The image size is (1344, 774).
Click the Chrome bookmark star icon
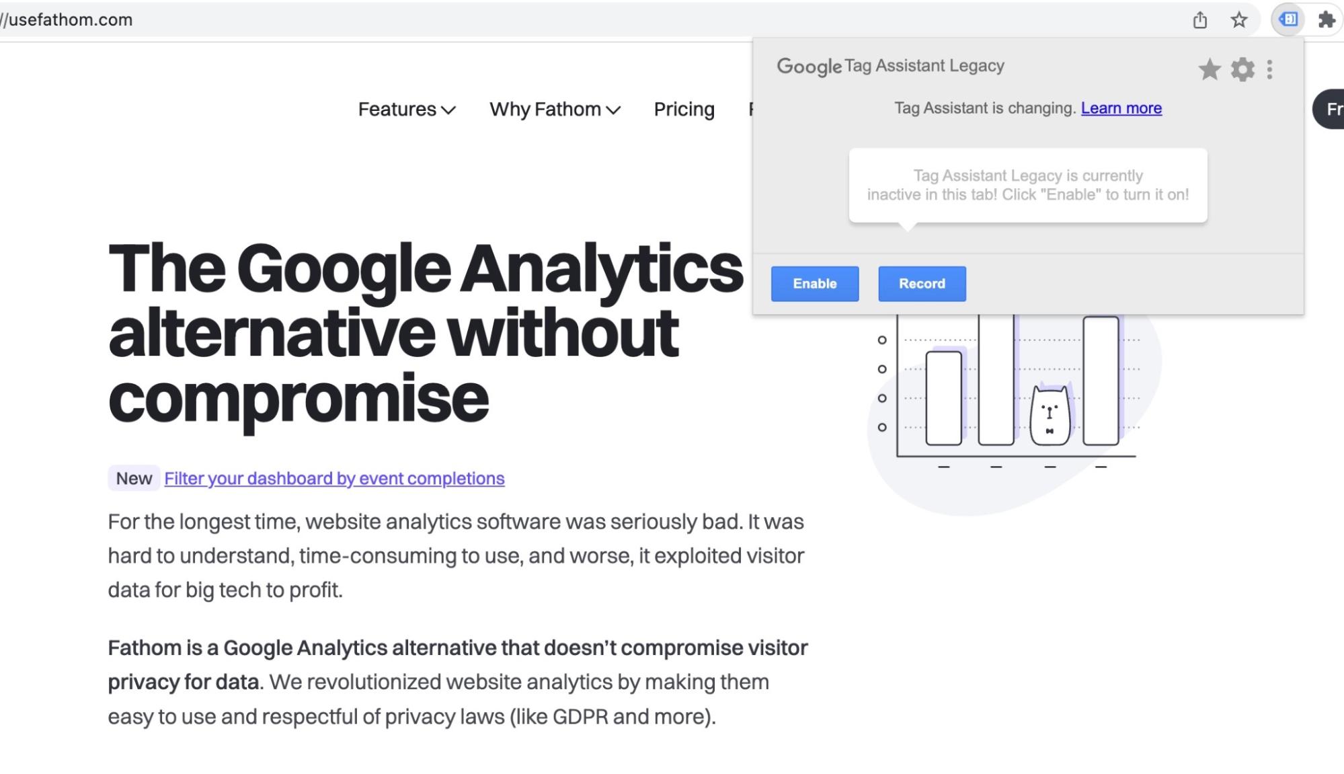click(x=1240, y=20)
